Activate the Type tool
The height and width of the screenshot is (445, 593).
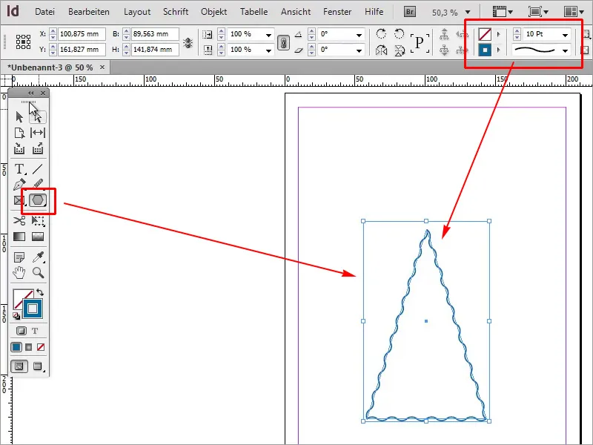(19, 168)
